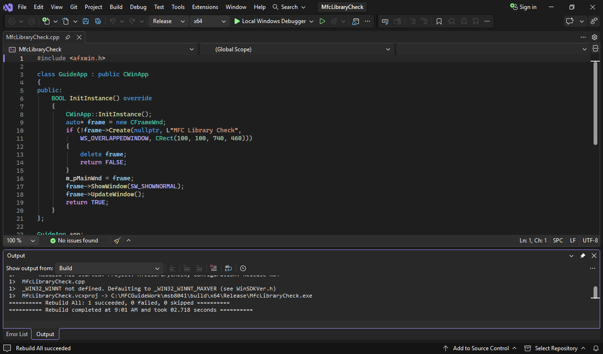This screenshot has width=603, height=354.
Task: Click Add to Source Control
Action: [480, 348]
